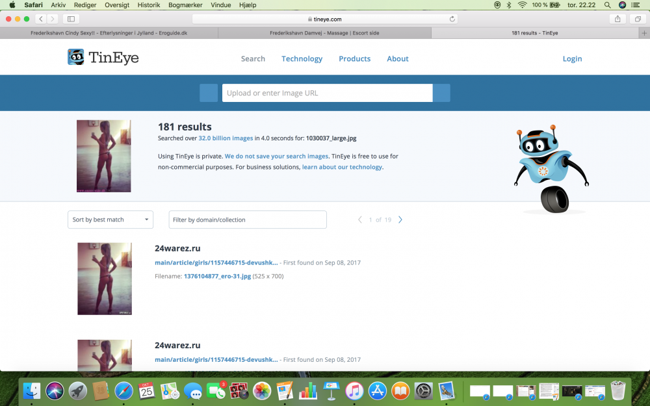This screenshot has width=650, height=406.
Task: Open System Preferences gear in Dock
Action: 423,390
